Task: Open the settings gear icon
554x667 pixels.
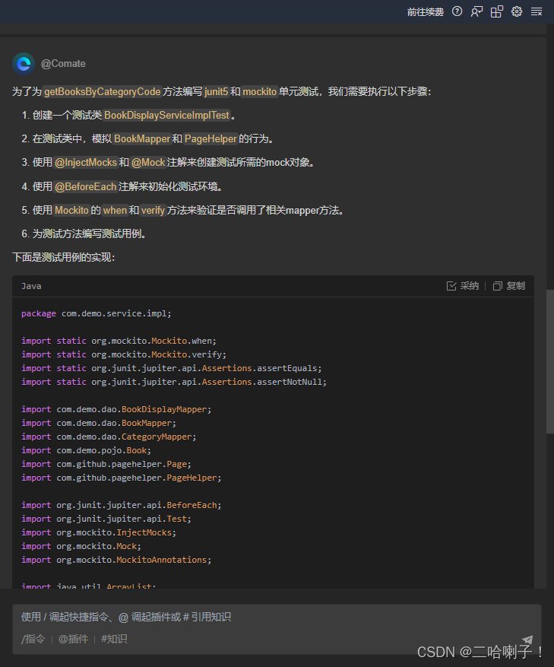Action: [517, 11]
